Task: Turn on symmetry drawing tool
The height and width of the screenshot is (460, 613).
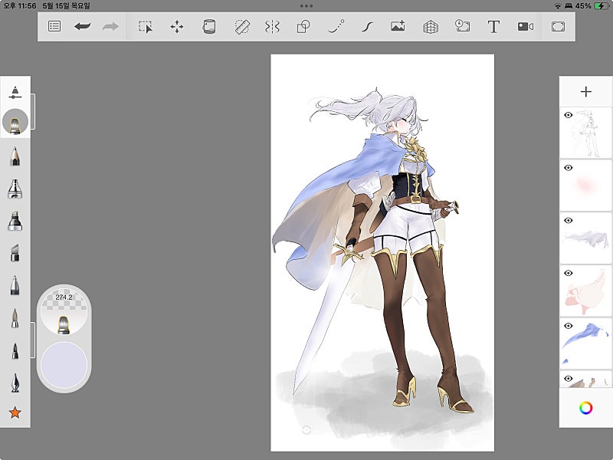Action: [272, 26]
